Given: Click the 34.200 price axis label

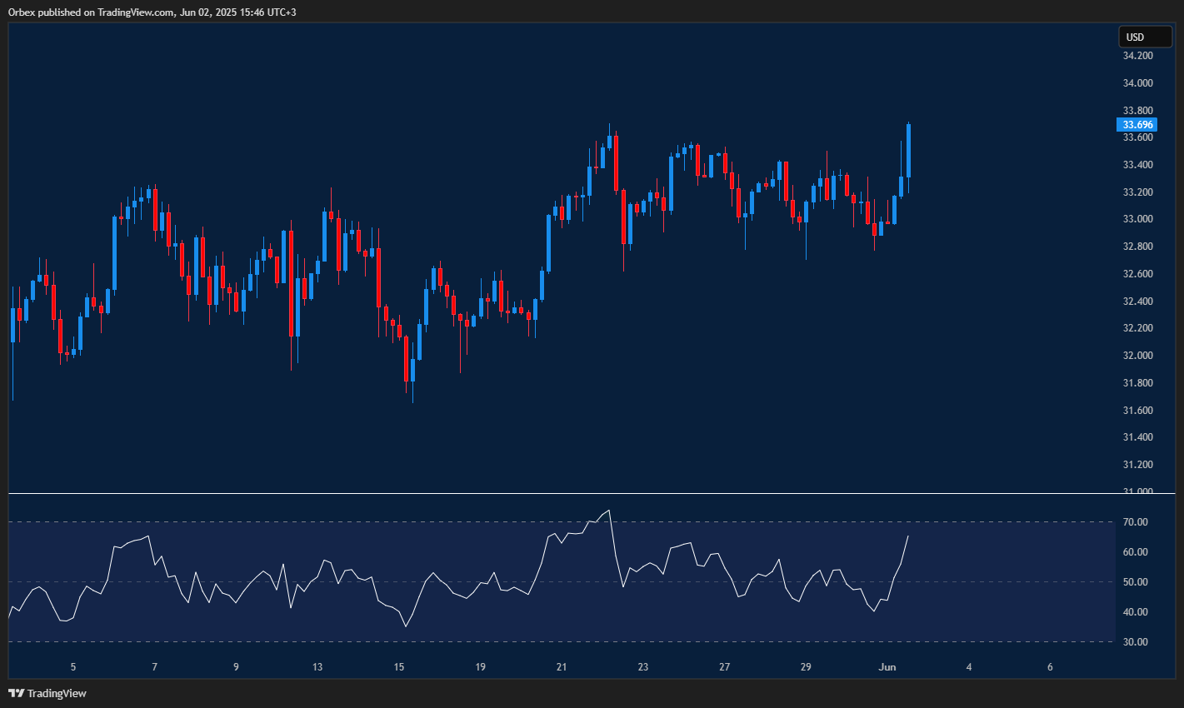Looking at the screenshot, I should tap(1137, 56).
